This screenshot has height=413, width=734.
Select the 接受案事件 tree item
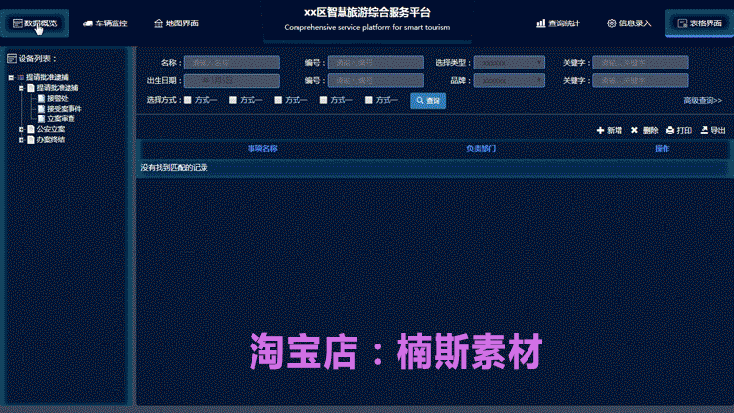pos(65,109)
